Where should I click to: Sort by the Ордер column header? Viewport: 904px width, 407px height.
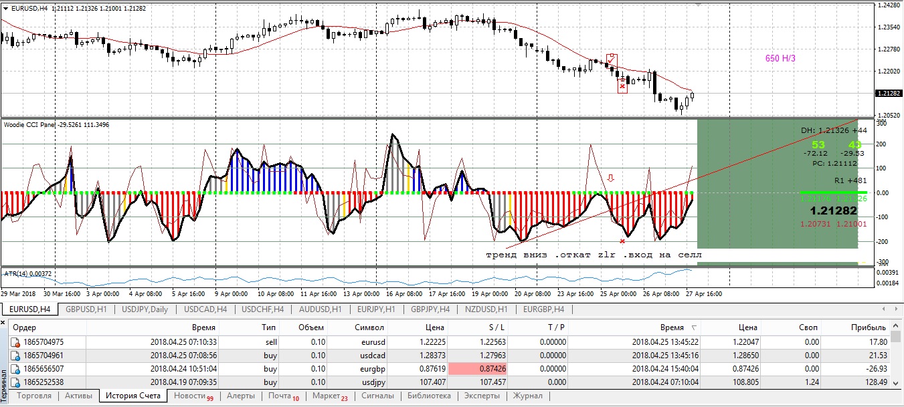[x=47, y=327]
